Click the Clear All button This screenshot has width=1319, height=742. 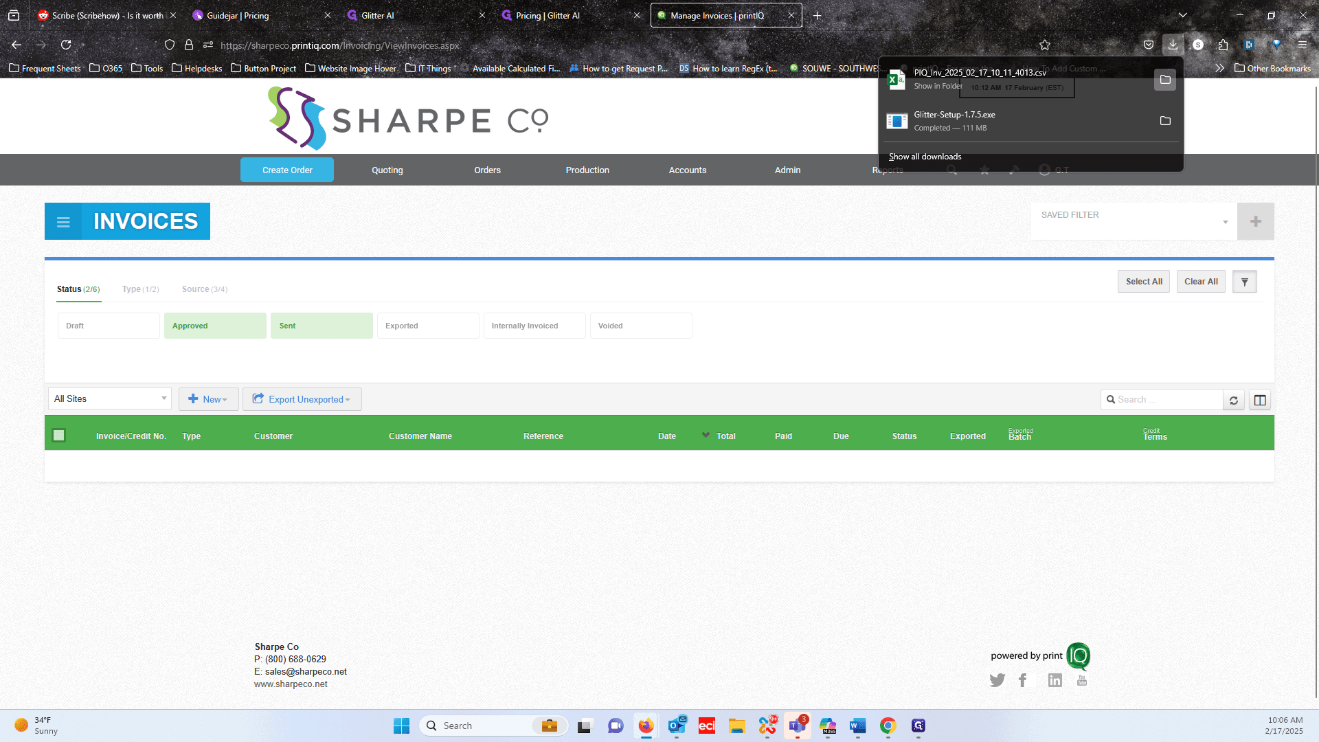(1201, 282)
